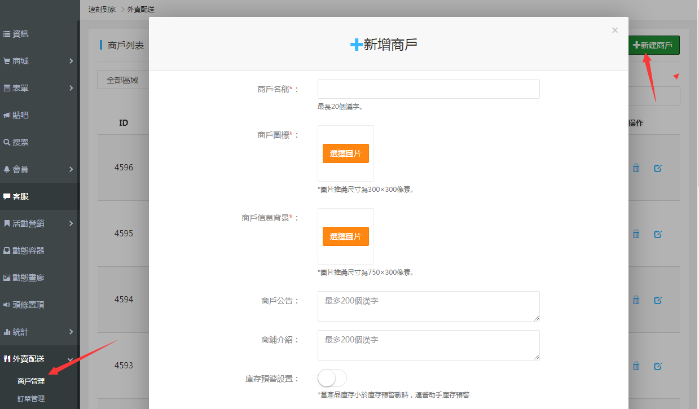Image resolution: width=699 pixels, height=409 pixels.
Task: Click the 活動營銷 bookmark icon
Action: tap(7, 223)
